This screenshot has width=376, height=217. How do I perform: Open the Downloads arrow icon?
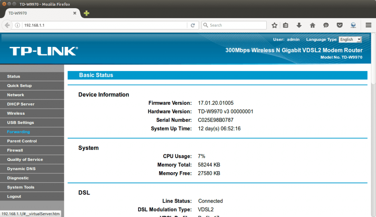point(299,25)
